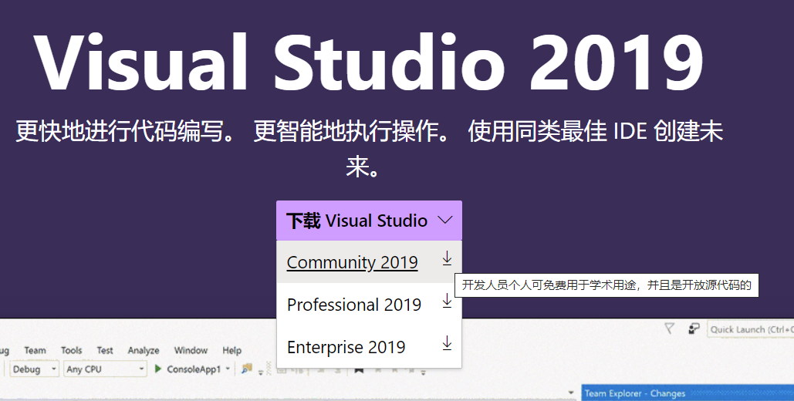Image resolution: width=794 pixels, height=401 pixels.
Task: Click the send feedback person icon
Action: [x=694, y=329]
